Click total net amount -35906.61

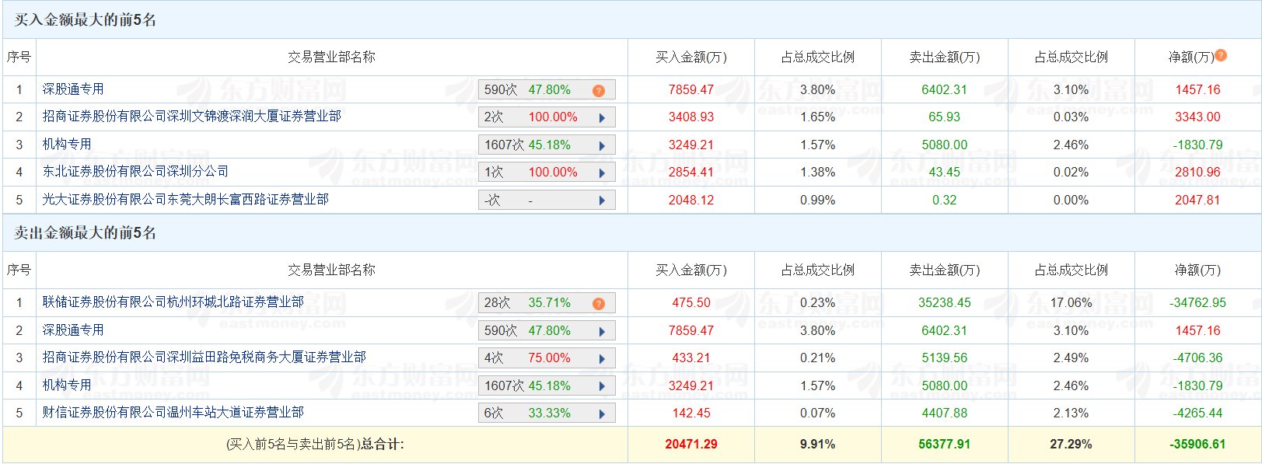coord(1197,445)
